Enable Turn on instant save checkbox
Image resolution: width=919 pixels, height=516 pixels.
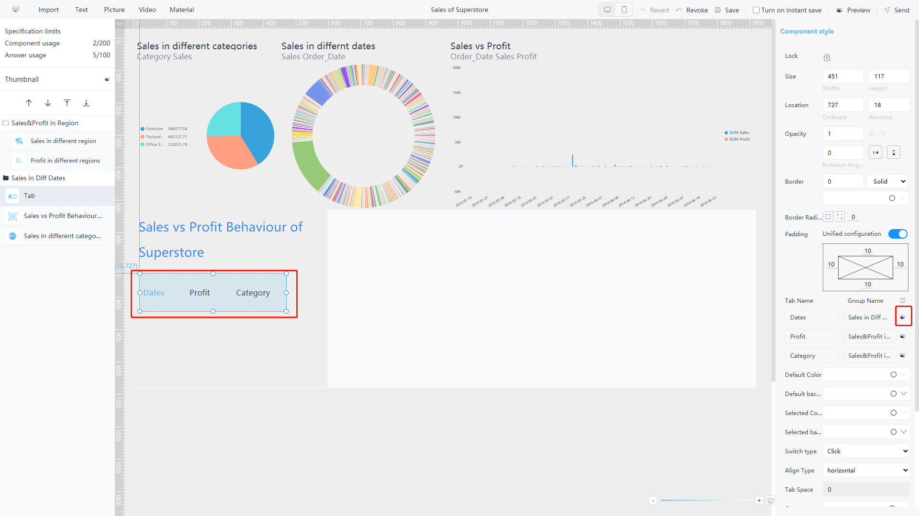[756, 10]
